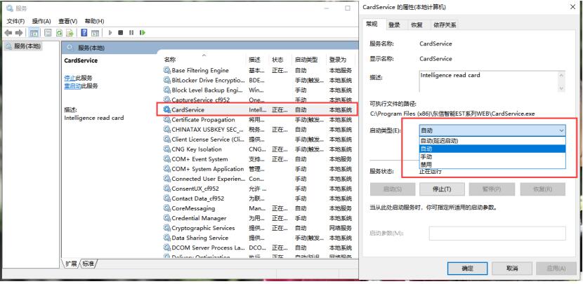This screenshot has height=284, width=583.
Task: Click the Restart Service toolbar icon
Action: (142, 32)
